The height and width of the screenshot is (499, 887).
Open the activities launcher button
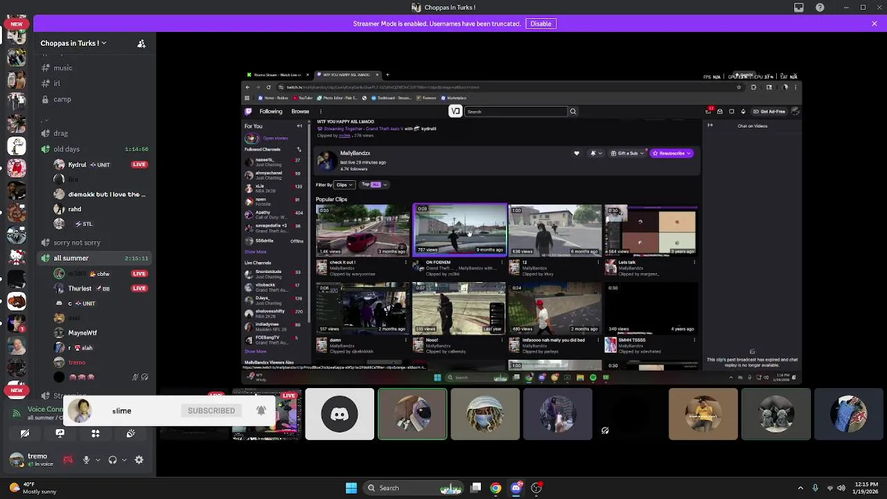point(96,433)
